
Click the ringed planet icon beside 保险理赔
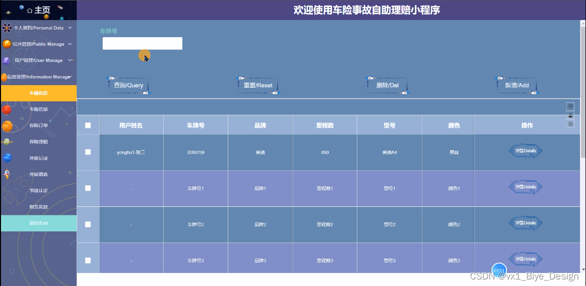point(7,142)
